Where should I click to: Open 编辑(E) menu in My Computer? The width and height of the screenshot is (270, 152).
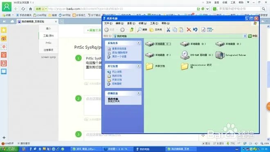pyautogui.click(x=119, y=23)
